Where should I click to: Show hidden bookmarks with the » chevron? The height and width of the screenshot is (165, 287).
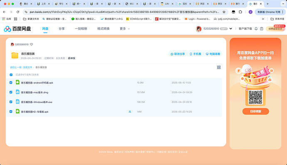click(x=263, y=19)
